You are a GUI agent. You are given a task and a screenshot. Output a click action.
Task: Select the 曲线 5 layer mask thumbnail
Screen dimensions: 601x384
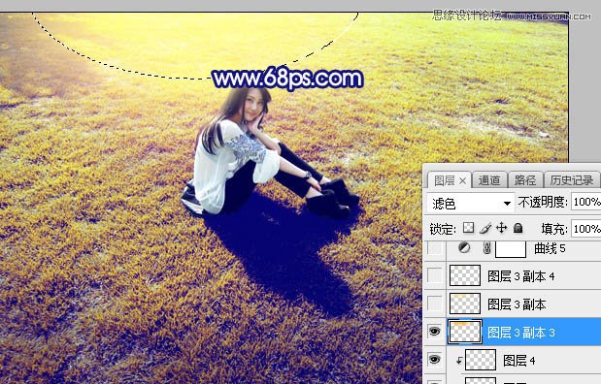click(511, 249)
